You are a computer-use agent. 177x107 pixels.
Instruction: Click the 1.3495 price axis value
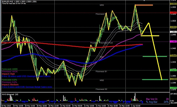(173, 35)
